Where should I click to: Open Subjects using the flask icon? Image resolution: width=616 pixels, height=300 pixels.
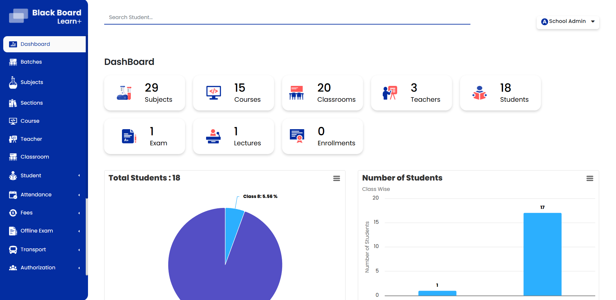click(13, 82)
